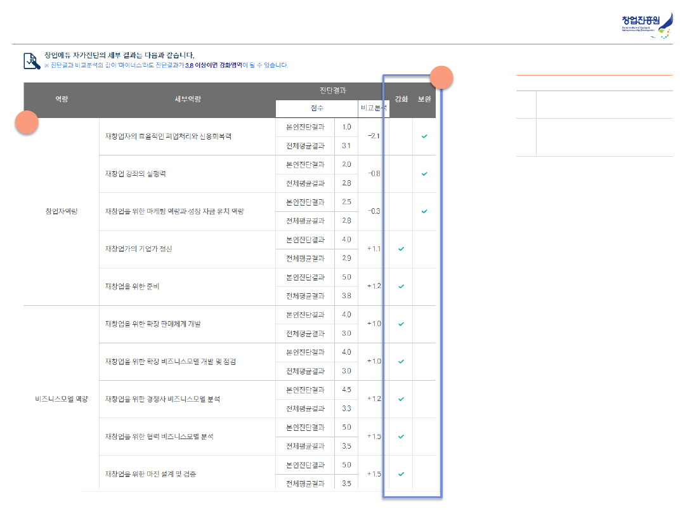Image resolution: width=685 pixels, height=514 pixels.
Task: Click the -2.1 comparison value
Action: click(x=374, y=136)
